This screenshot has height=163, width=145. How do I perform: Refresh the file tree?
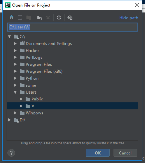point(59,18)
